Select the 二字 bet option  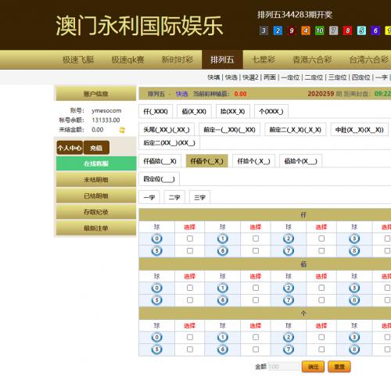tap(174, 197)
